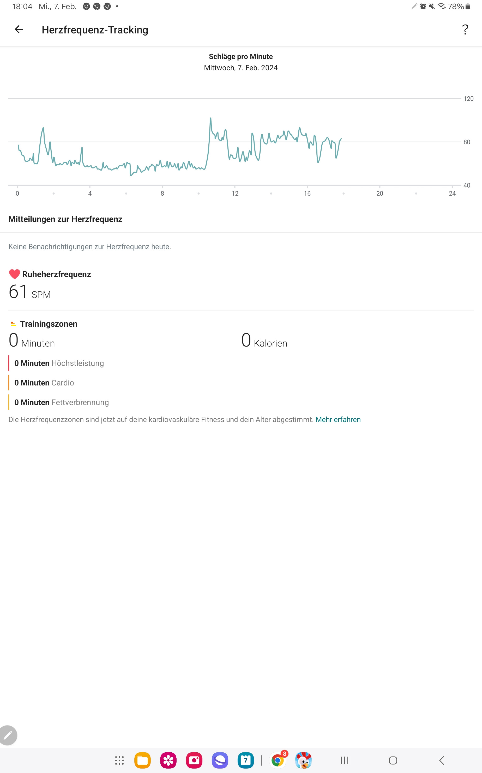482x773 pixels.
Task: Tap the system back chevron in navigation bar
Action: pos(442,760)
